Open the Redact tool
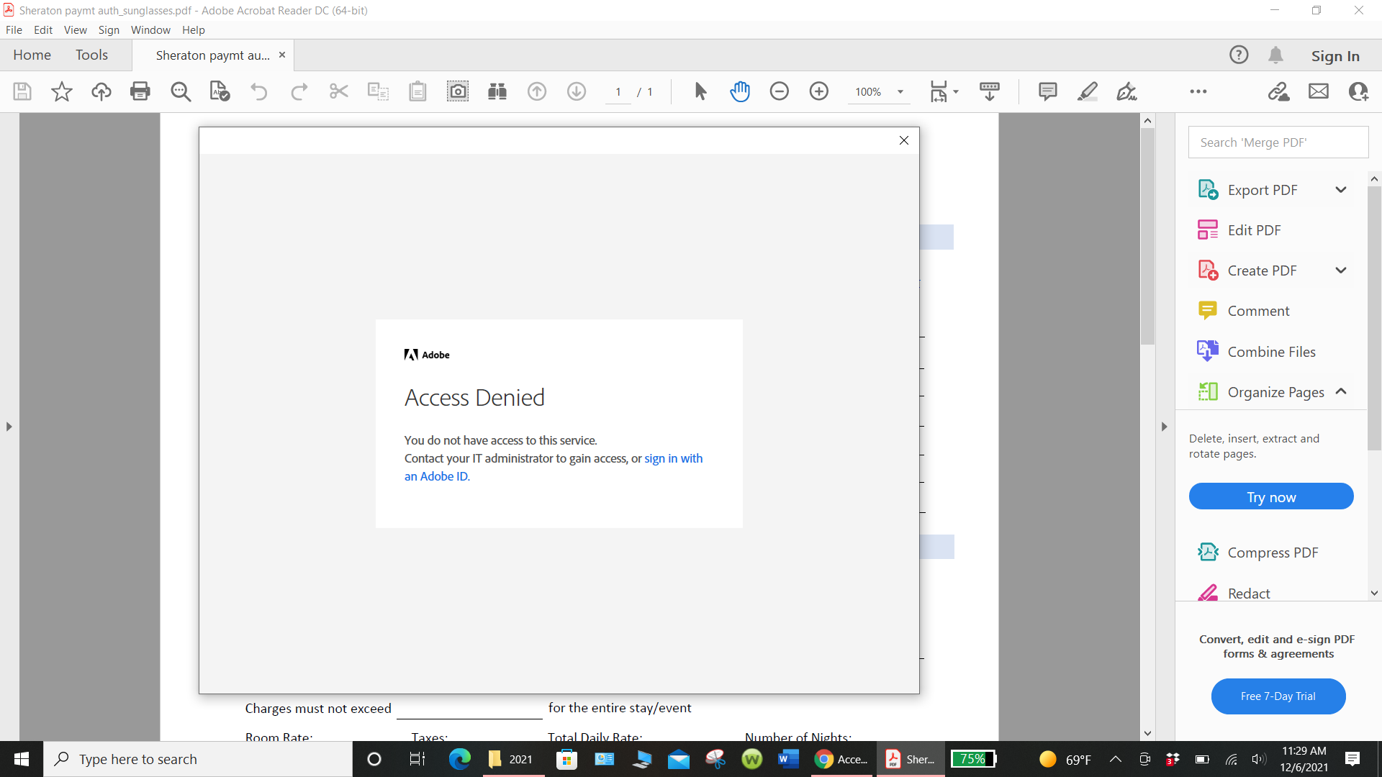 click(x=1249, y=593)
